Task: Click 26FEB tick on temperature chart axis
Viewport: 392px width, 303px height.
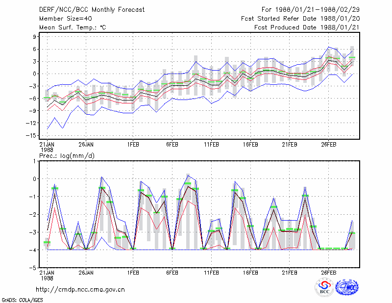Action: tap(328, 145)
